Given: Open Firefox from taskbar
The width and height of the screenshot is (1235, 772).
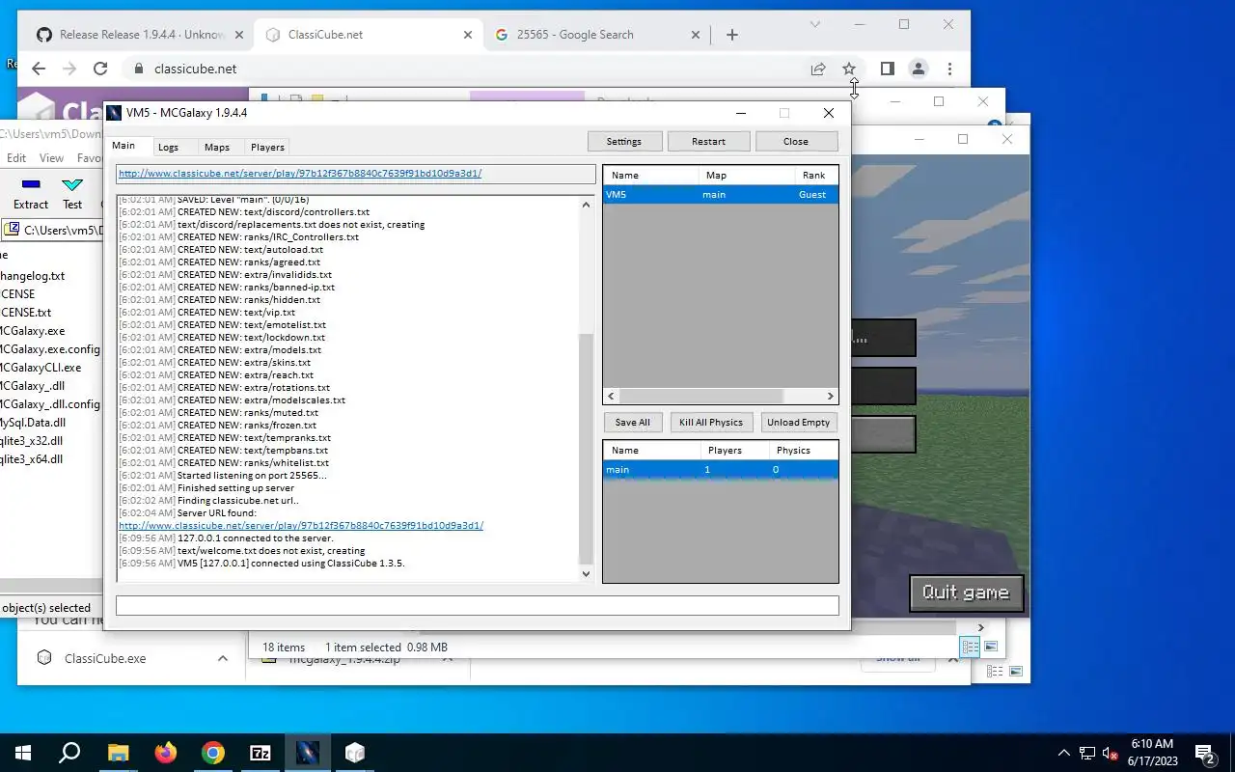Looking at the screenshot, I should coord(165,753).
